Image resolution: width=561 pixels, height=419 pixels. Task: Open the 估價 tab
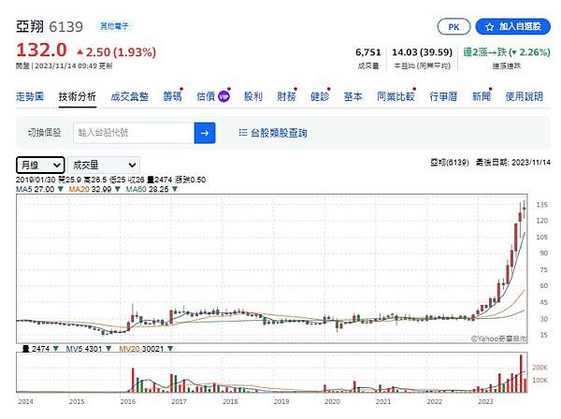206,96
